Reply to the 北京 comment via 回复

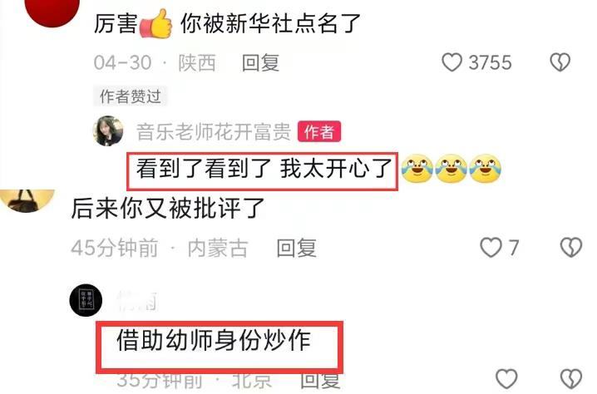click(x=320, y=381)
